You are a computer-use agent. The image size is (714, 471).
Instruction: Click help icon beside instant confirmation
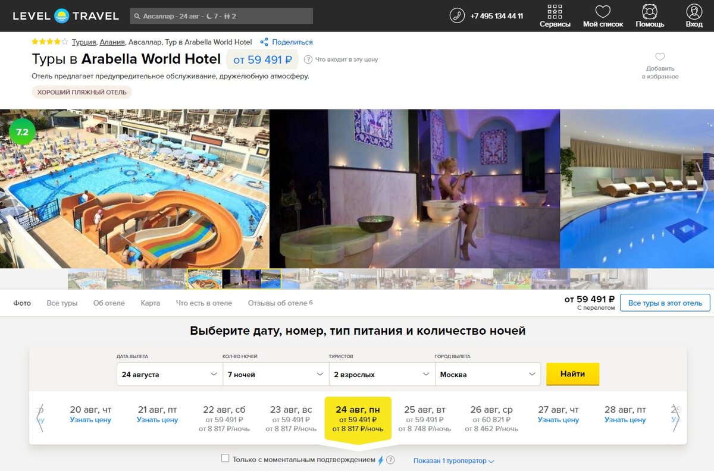390,460
